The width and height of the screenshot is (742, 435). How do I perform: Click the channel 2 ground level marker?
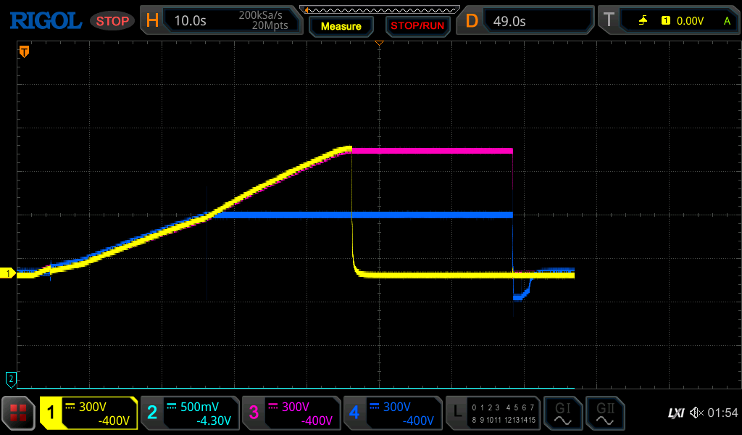point(11,378)
